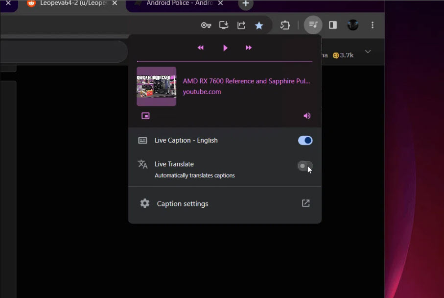Screen dimensions: 444x298
Task: Click the share page icon
Action: (241, 25)
